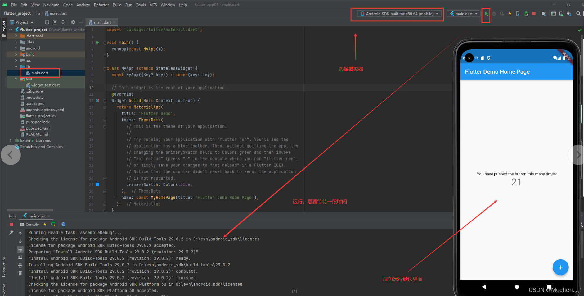
Task: Open the VCS menu
Action: pos(153,5)
